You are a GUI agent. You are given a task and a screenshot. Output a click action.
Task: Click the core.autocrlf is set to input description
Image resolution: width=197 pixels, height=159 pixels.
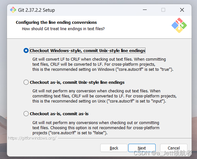point(104,96)
